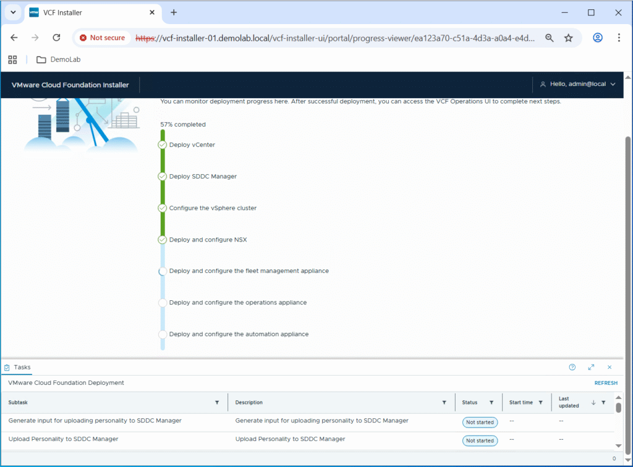
Task: Select Deploy and configure NSX step label
Action: (x=208, y=240)
